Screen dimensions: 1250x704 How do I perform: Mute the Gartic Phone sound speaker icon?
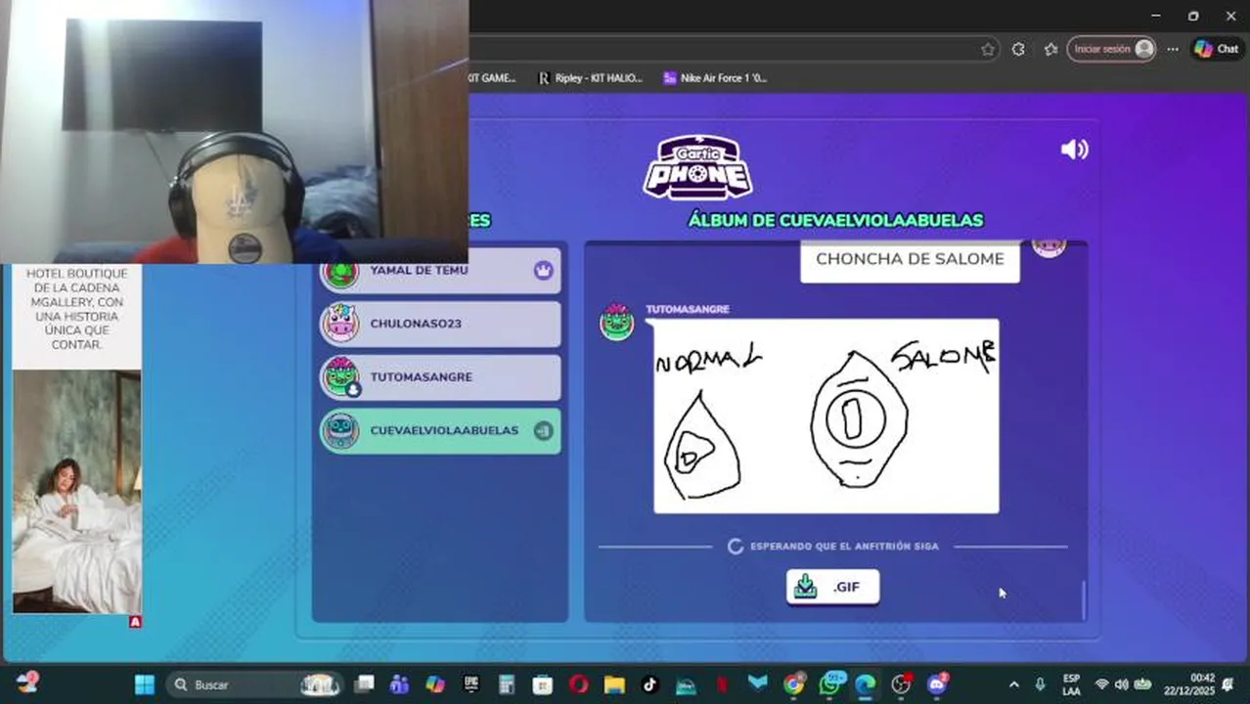(x=1074, y=149)
